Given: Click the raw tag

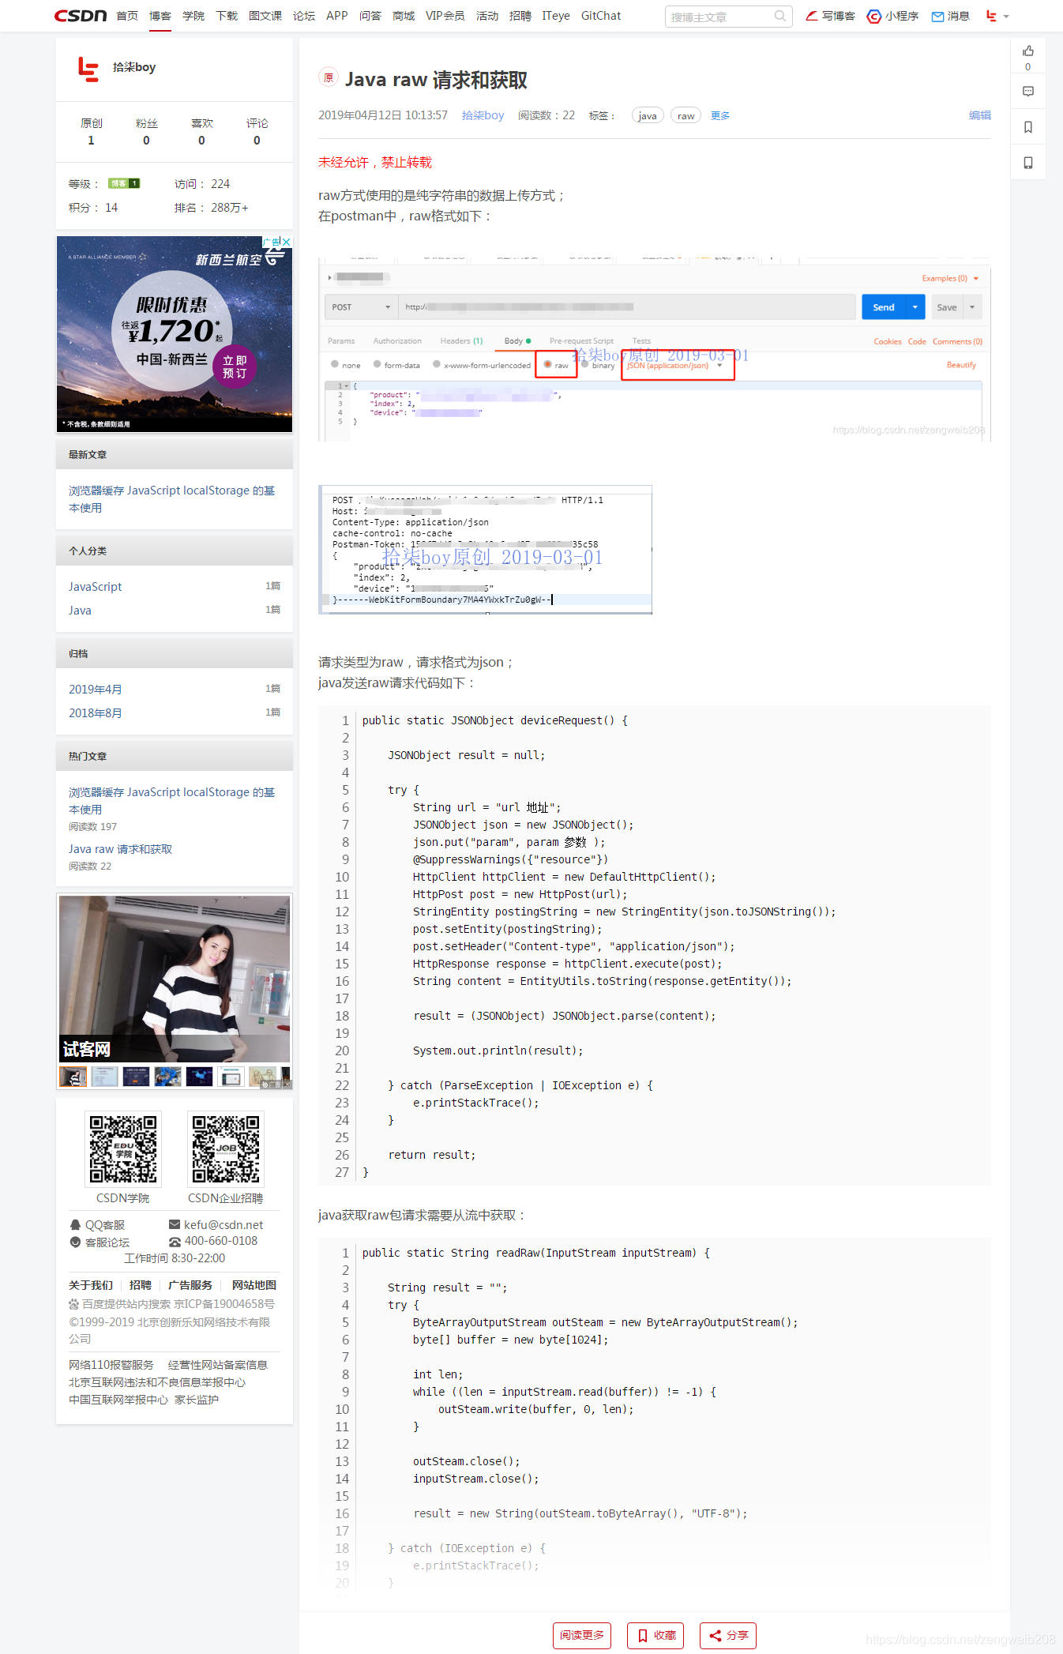Looking at the screenshot, I should point(686,115).
